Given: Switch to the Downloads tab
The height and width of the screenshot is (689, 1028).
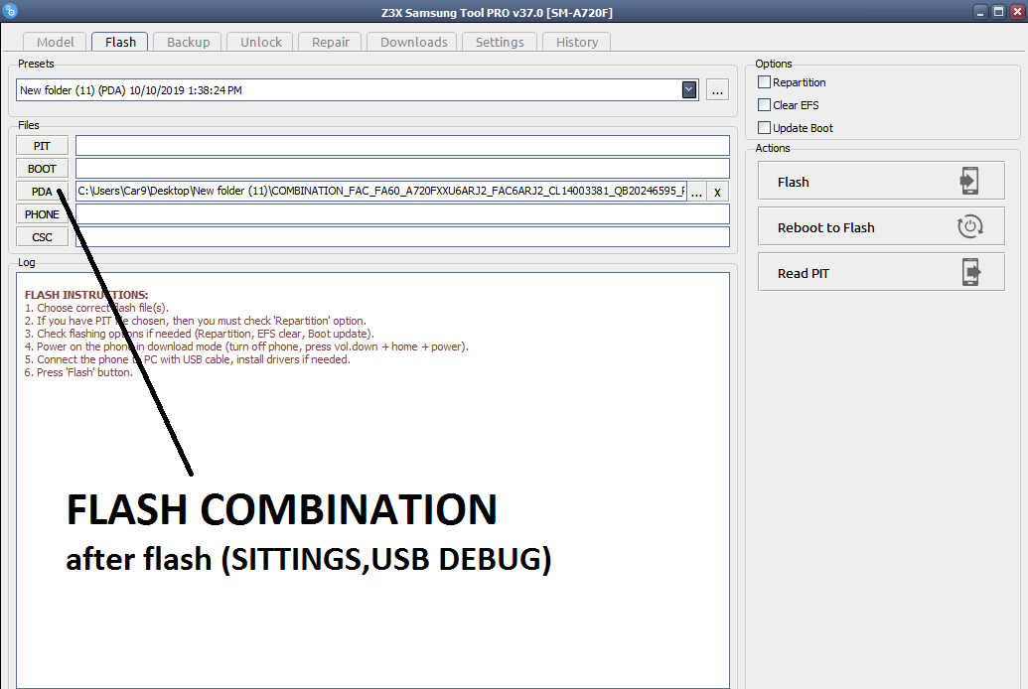Looking at the screenshot, I should (414, 42).
